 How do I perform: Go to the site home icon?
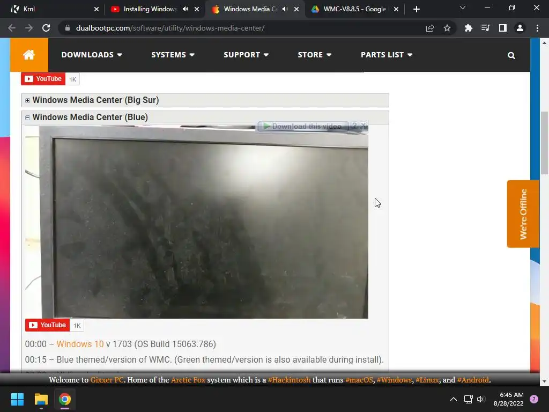29,55
